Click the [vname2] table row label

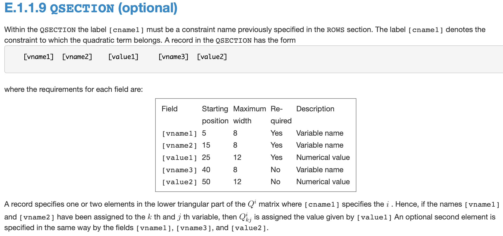179,145
